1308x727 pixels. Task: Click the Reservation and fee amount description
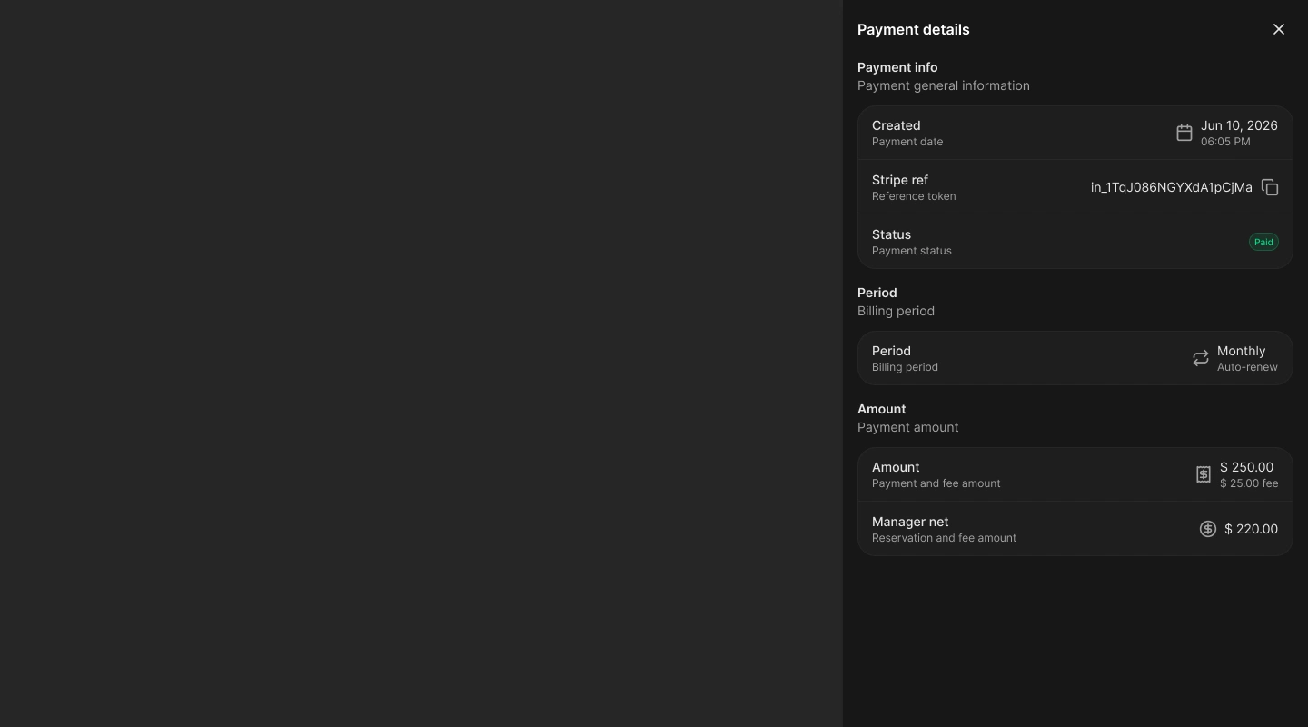[944, 538]
